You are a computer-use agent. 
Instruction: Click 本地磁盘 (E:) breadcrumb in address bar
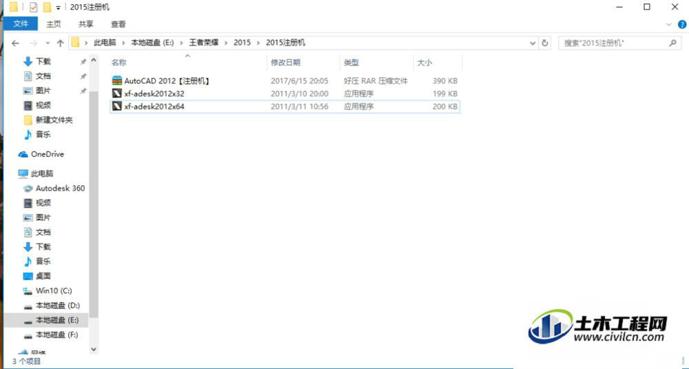click(x=152, y=43)
